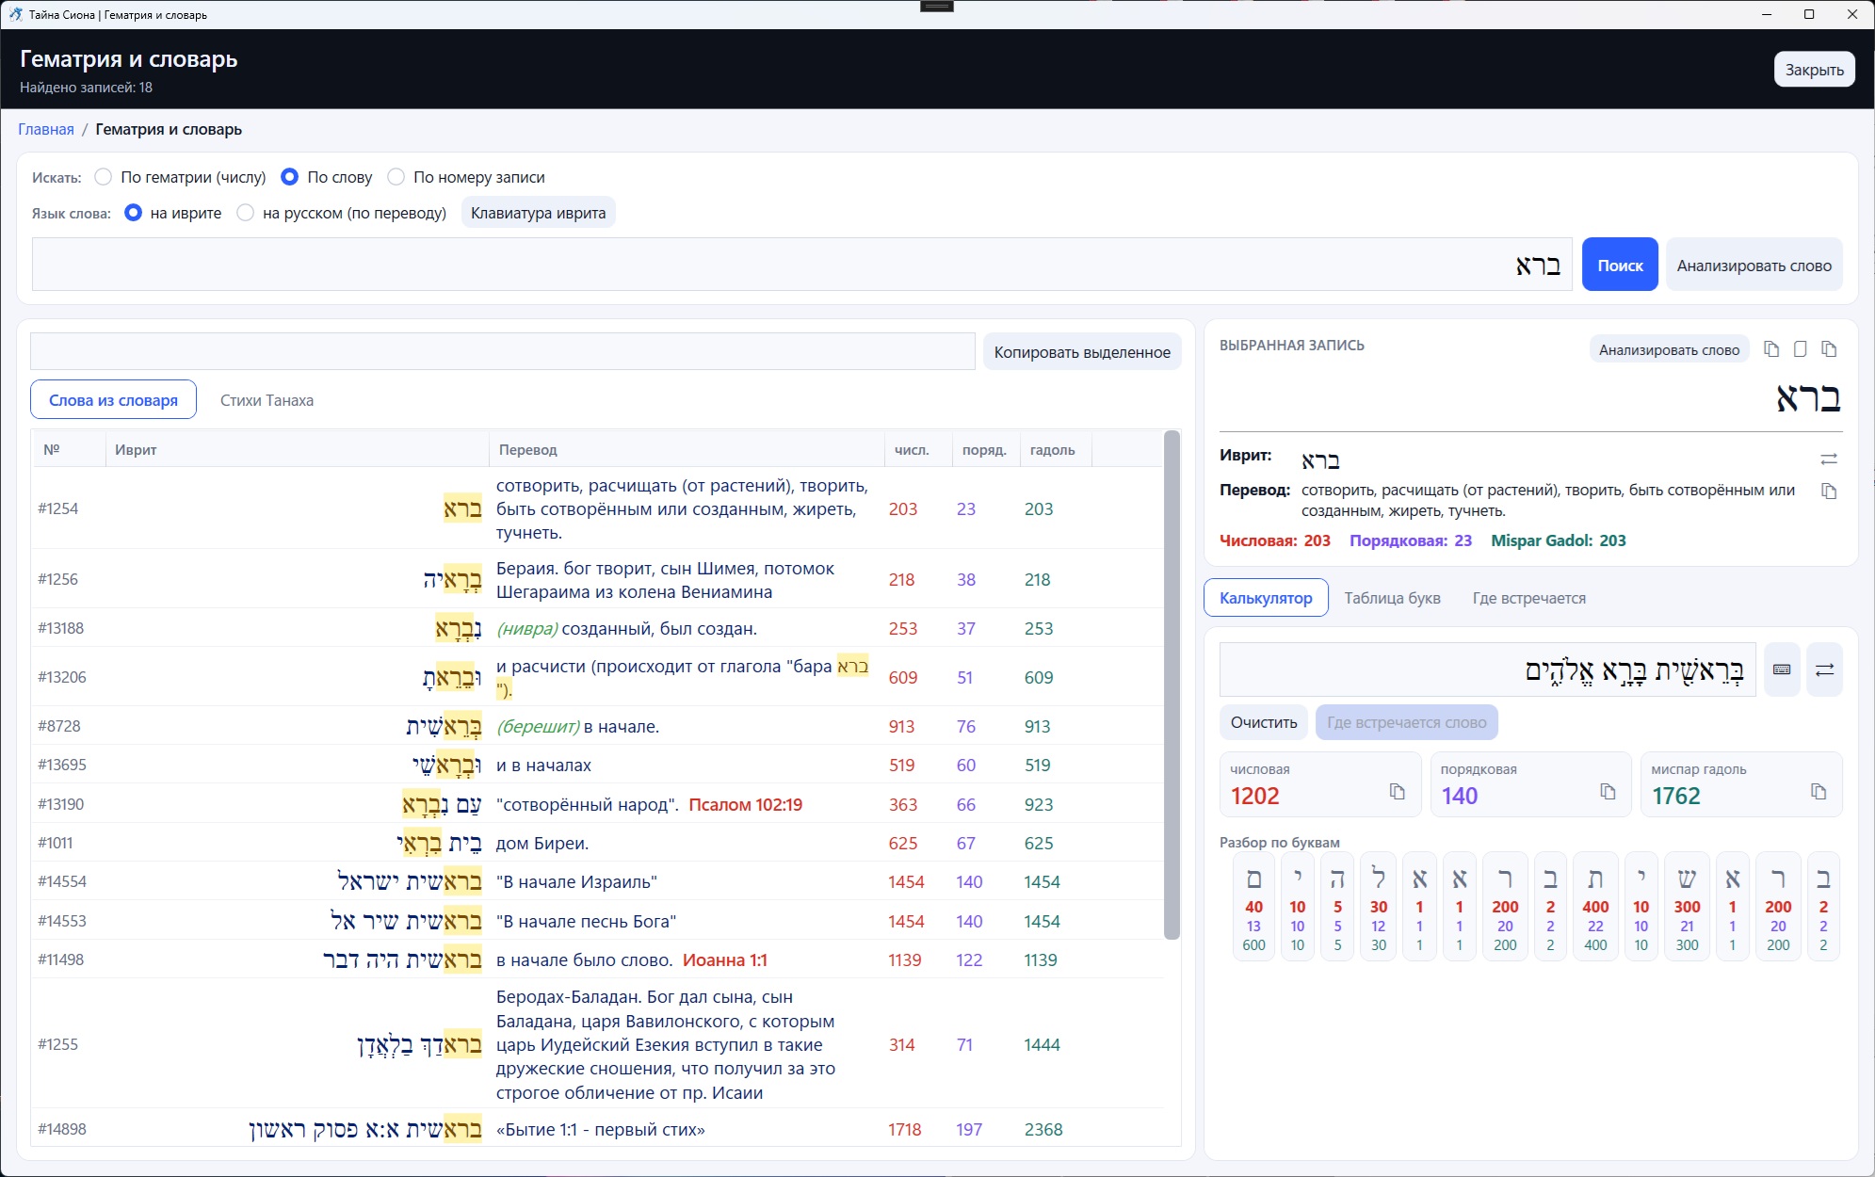Click the swap arrows icon in the Иврит row
This screenshot has height=1177, width=1875.
pos(1829,460)
